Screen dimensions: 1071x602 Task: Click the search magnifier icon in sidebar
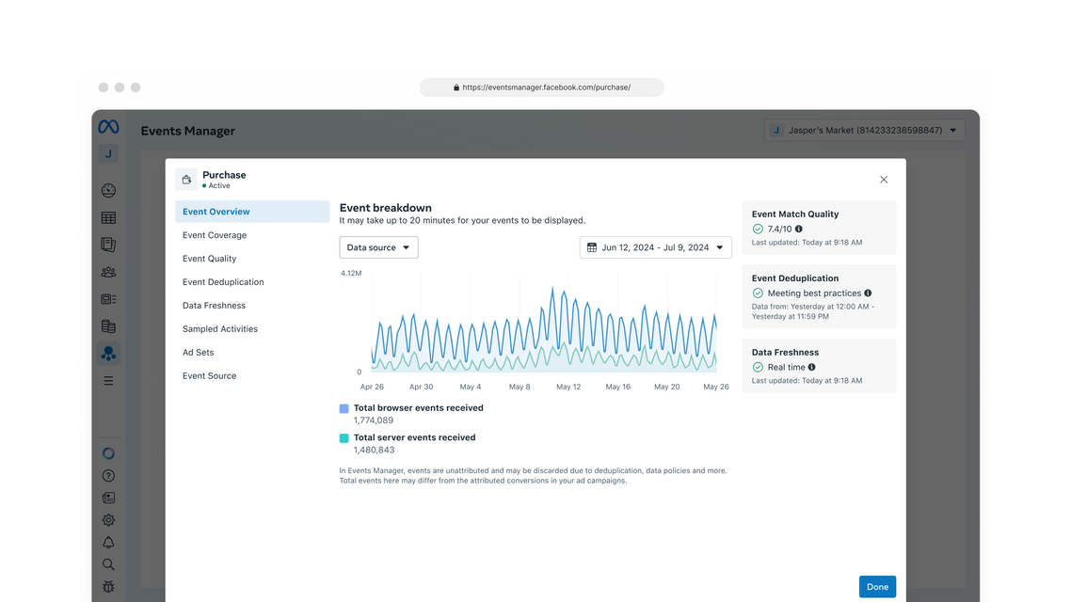click(108, 564)
